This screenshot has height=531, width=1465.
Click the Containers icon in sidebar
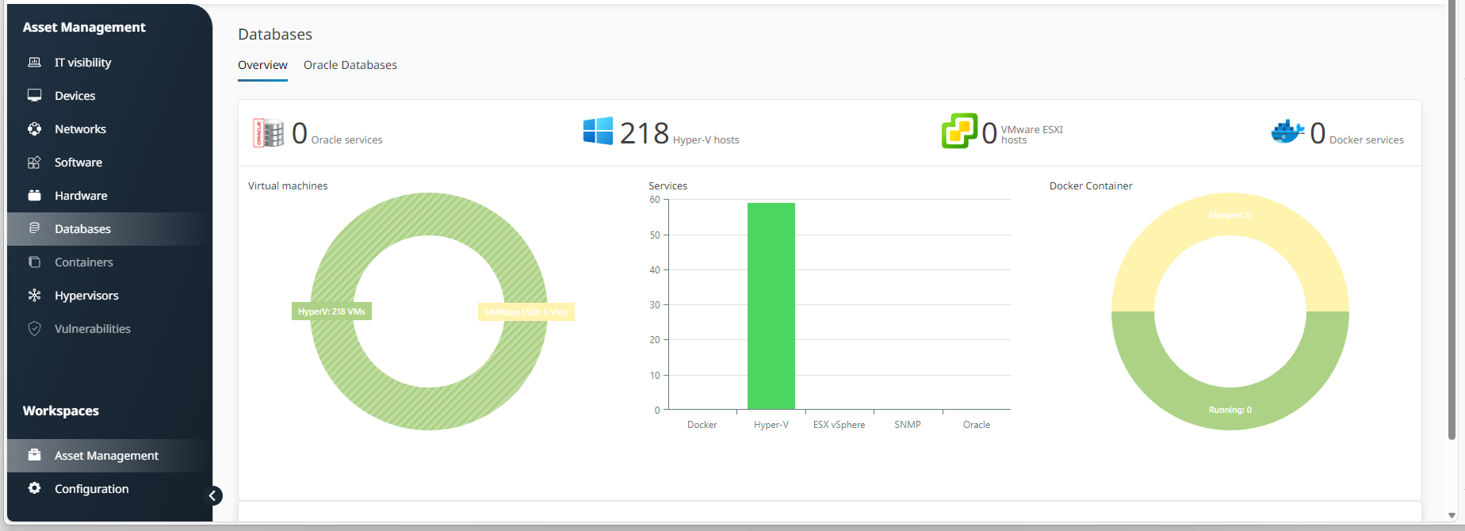click(x=34, y=262)
